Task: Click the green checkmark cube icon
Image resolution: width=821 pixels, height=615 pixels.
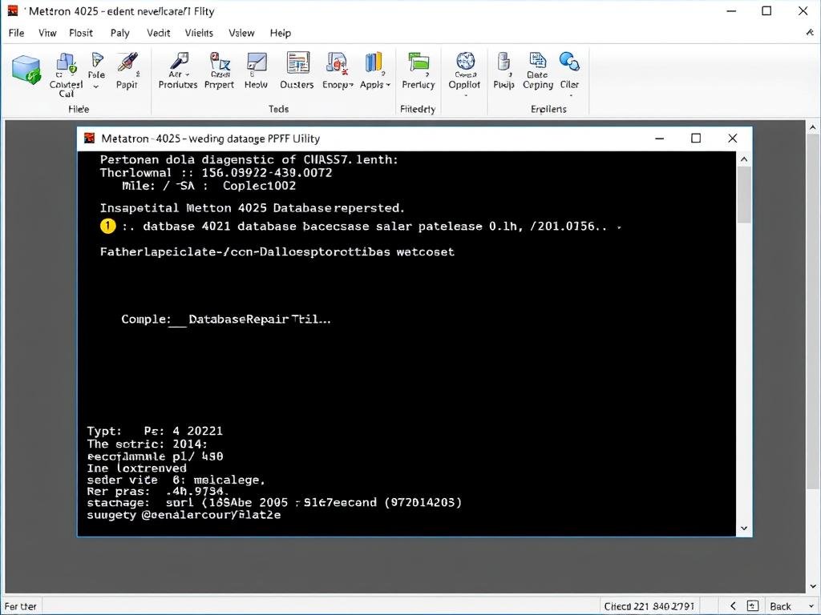Action: [x=26, y=72]
